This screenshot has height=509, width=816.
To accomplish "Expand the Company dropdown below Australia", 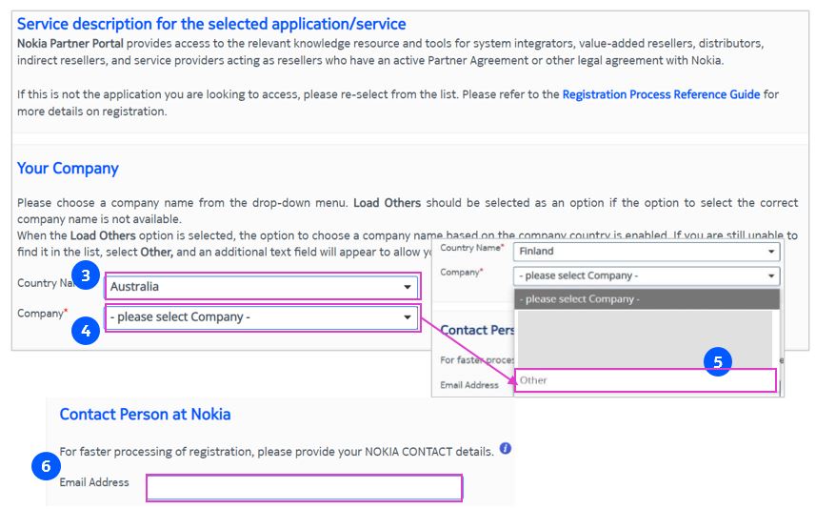I will (262, 317).
